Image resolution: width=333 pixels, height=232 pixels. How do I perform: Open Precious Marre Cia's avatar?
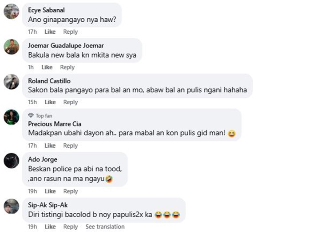[x=12, y=117]
